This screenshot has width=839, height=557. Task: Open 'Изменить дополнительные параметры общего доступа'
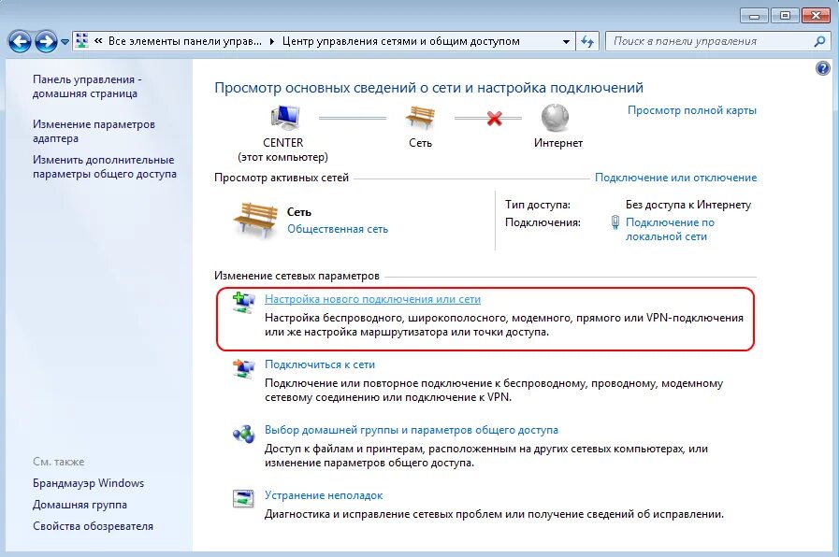pos(105,166)
